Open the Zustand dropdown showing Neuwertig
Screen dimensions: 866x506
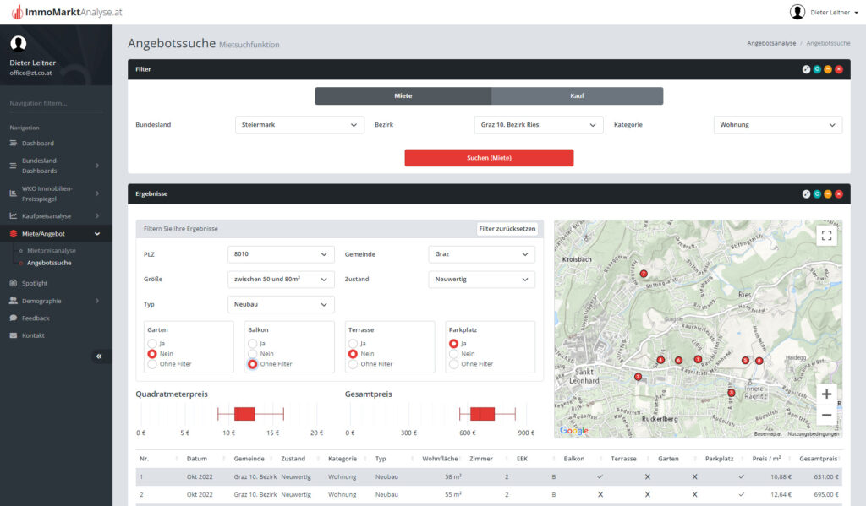482,280
